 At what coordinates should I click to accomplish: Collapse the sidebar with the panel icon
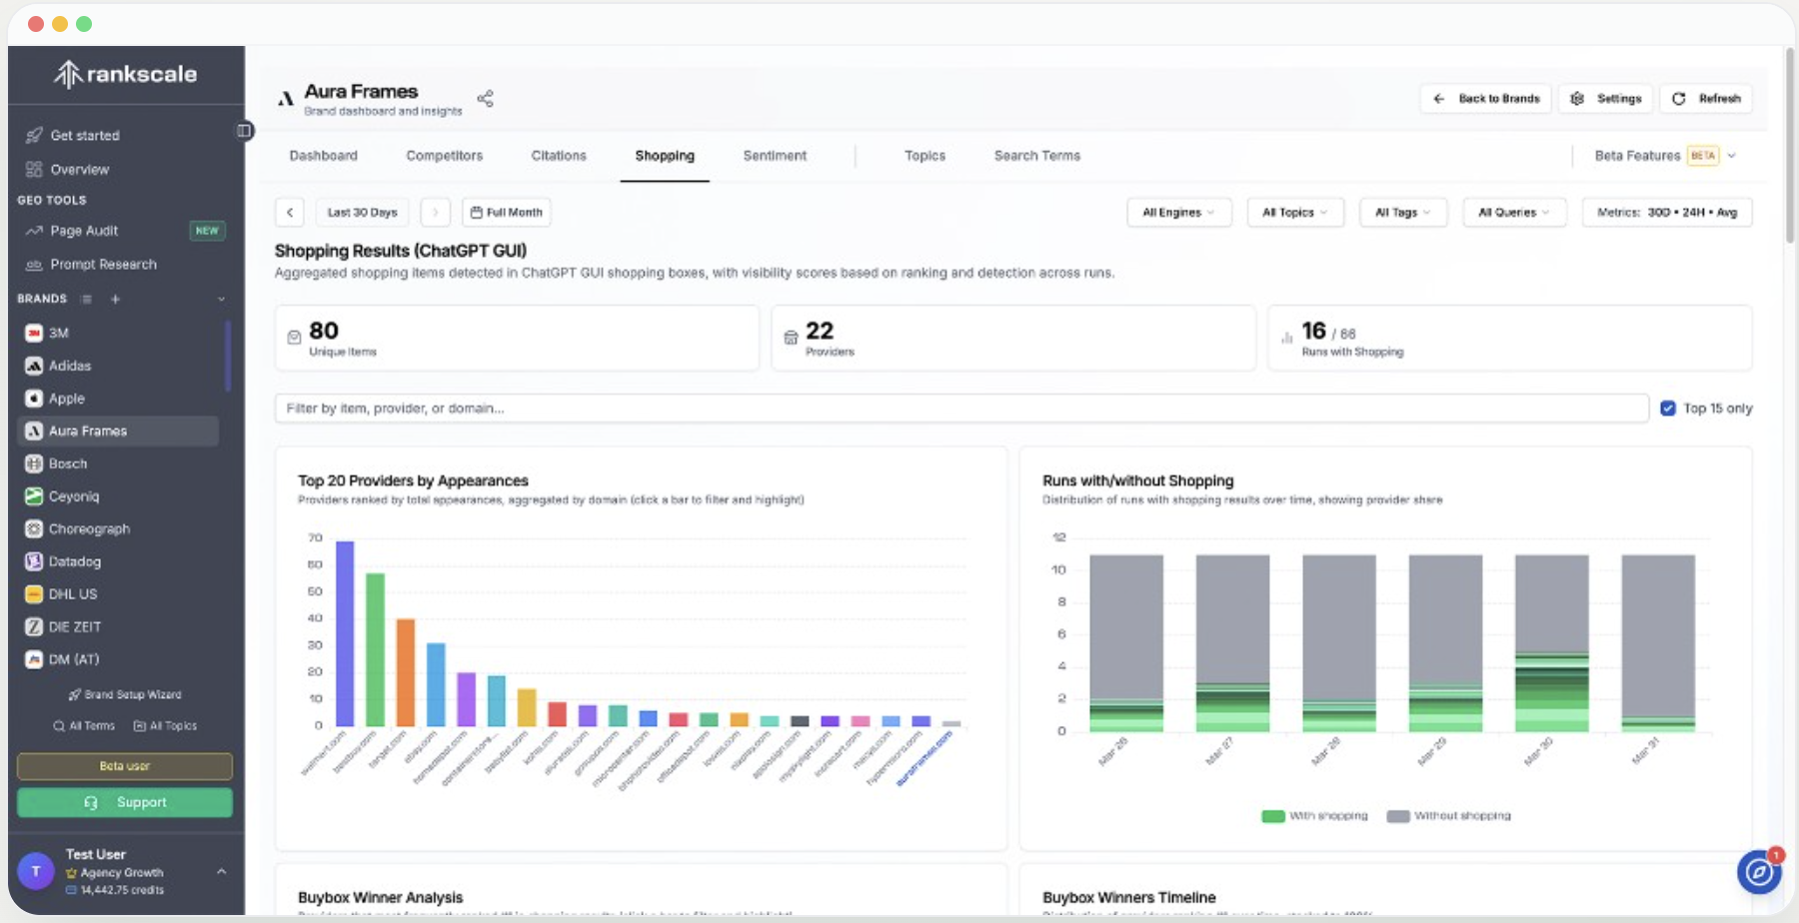click(244, 131)
